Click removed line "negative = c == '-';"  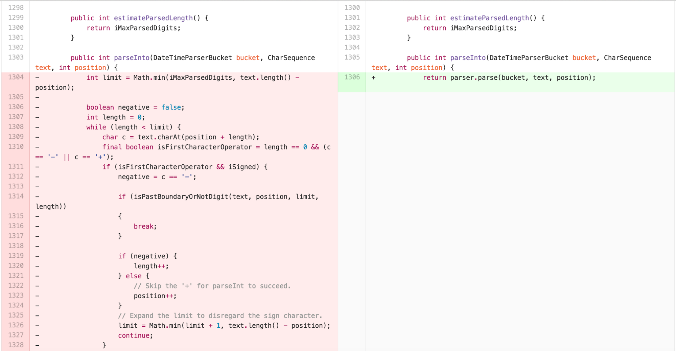(157, 177)
